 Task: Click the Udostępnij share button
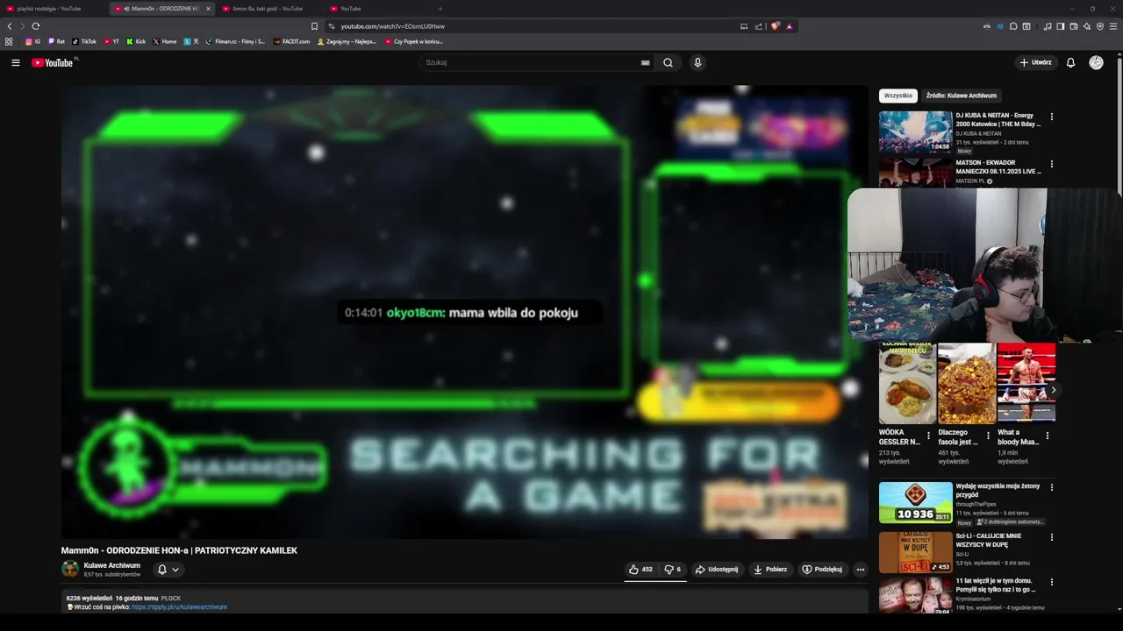(x=717, y=570)
